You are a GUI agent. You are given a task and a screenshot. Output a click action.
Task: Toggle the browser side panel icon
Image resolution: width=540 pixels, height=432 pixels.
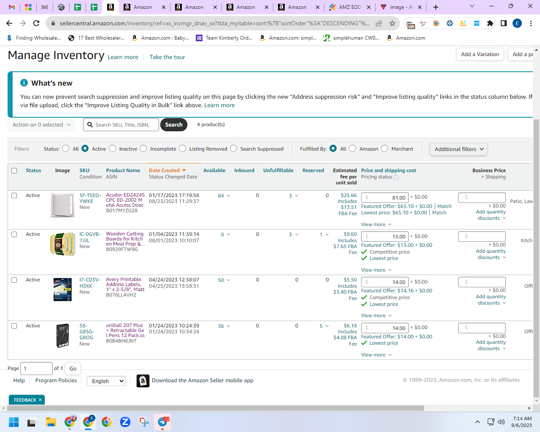coord(504,23)
